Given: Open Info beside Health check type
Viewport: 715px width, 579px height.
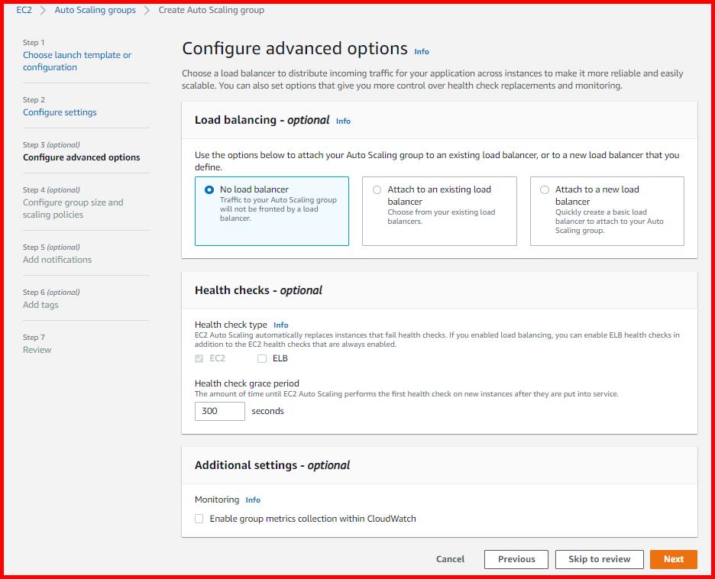Looking at the screenshot, I should click(280, 325).
